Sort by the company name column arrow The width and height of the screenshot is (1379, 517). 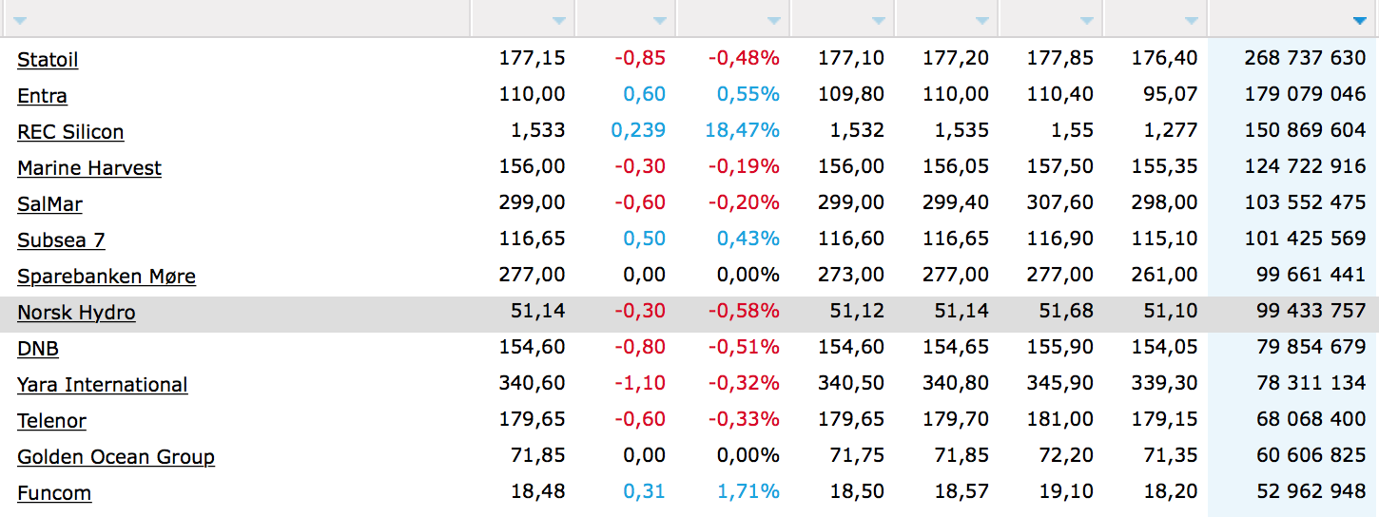point(20,20)
